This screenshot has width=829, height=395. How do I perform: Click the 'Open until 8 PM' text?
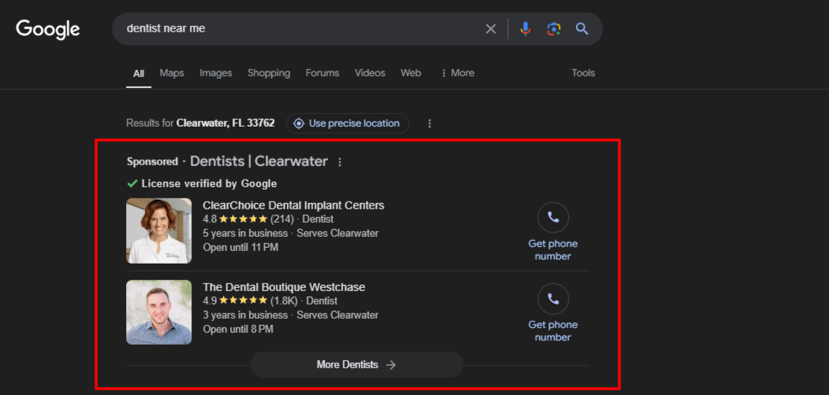(x=238, y=329)
